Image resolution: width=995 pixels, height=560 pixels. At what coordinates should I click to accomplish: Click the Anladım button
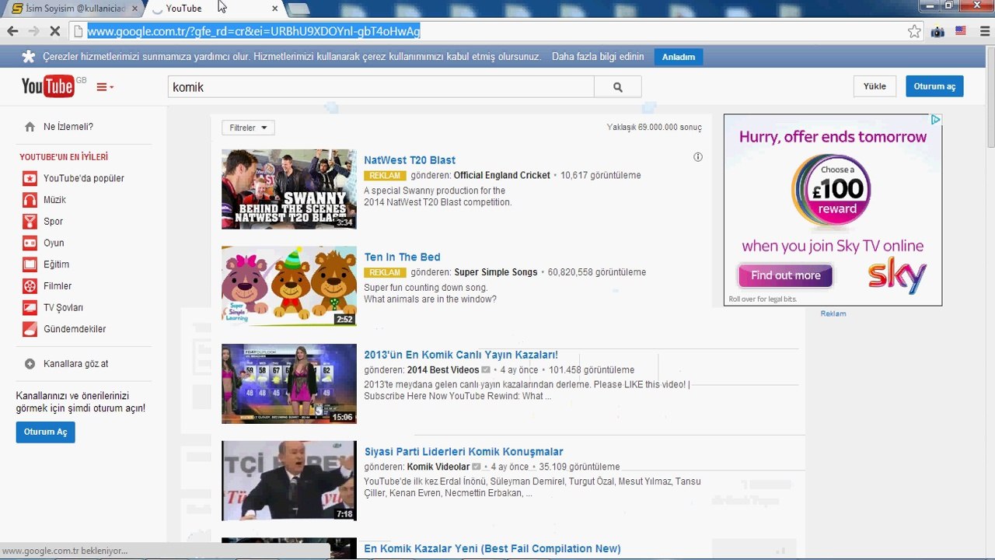click(679, 57)
